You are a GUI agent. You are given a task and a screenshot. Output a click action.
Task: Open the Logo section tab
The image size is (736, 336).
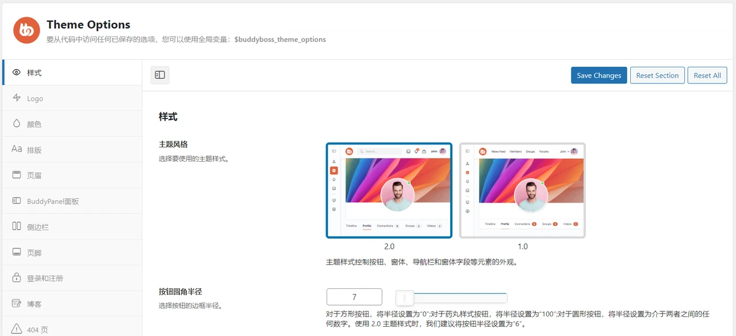coord(72,98)
